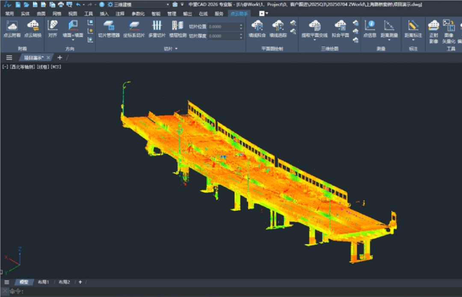This screenshot has width=462, height=297.
Task: Click into the 切片厚度 input field
Action: [223, 36]
